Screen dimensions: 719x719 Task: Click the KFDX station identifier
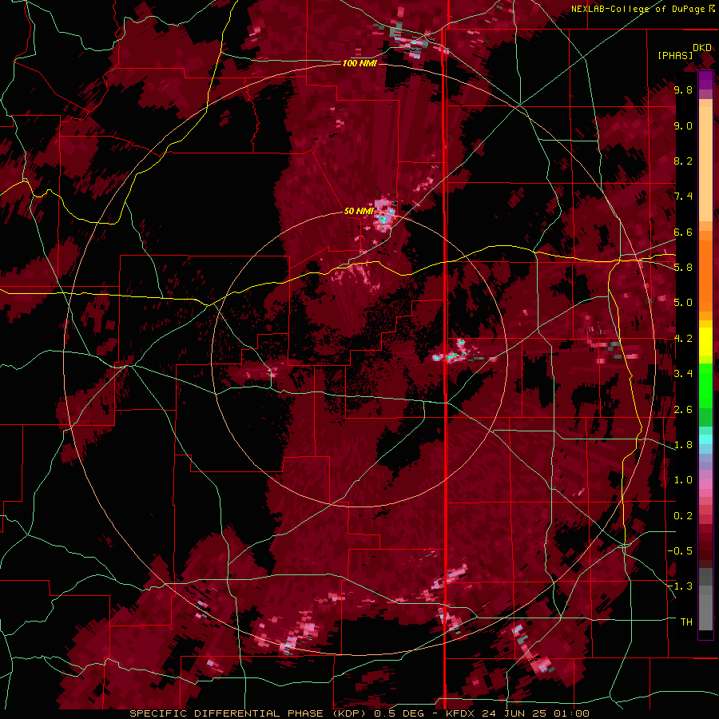point(460,713)
